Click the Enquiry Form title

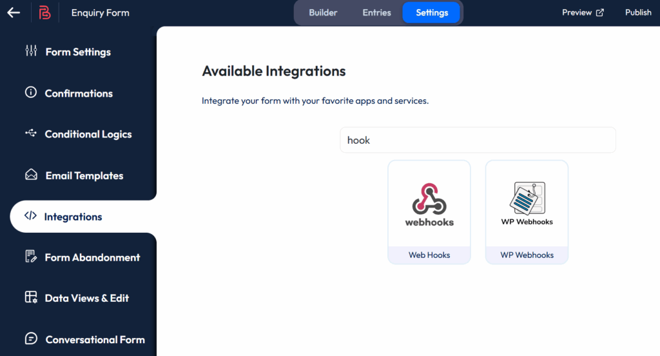(x=100, y=13)
